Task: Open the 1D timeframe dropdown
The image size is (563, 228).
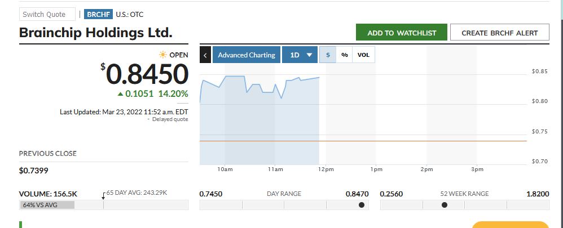Action: [300, 55]
